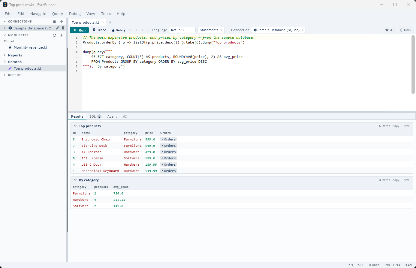Open the Language dropdown showing Kotlin
Viewport: 416px width, 268px height.
[182, 30]
